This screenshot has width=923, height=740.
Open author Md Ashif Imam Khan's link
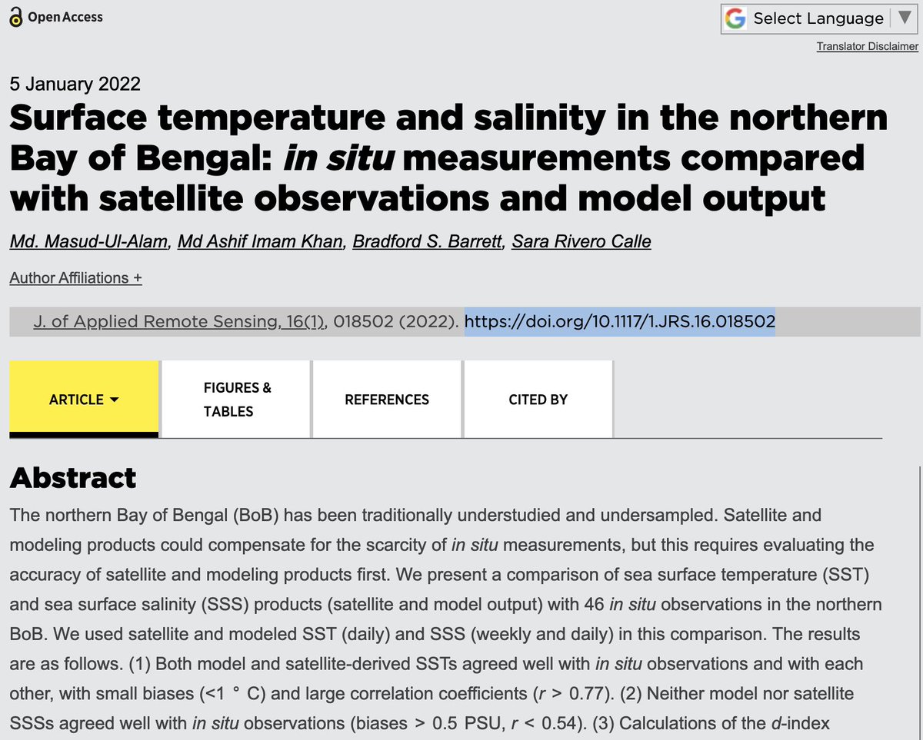(x=261, y=242)
